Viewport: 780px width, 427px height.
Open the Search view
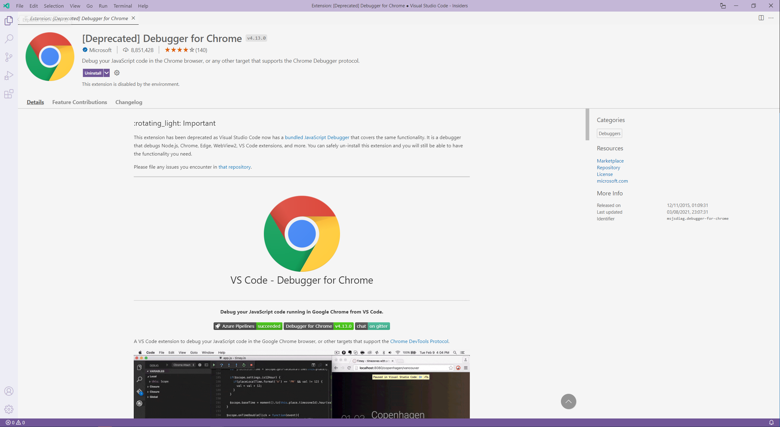tap(9, 39)
